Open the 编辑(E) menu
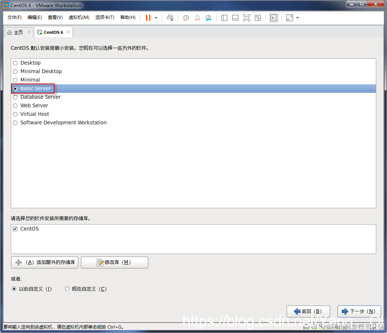 35,17
